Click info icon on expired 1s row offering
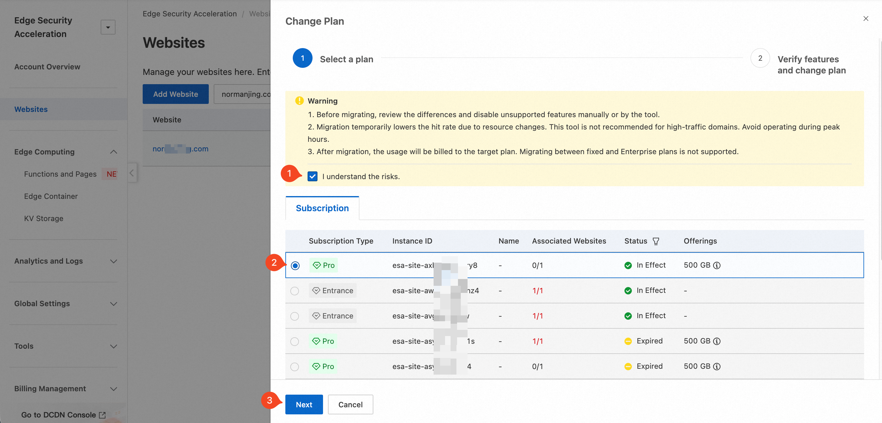Screen dimensions: 882x423 coord(716,341)
